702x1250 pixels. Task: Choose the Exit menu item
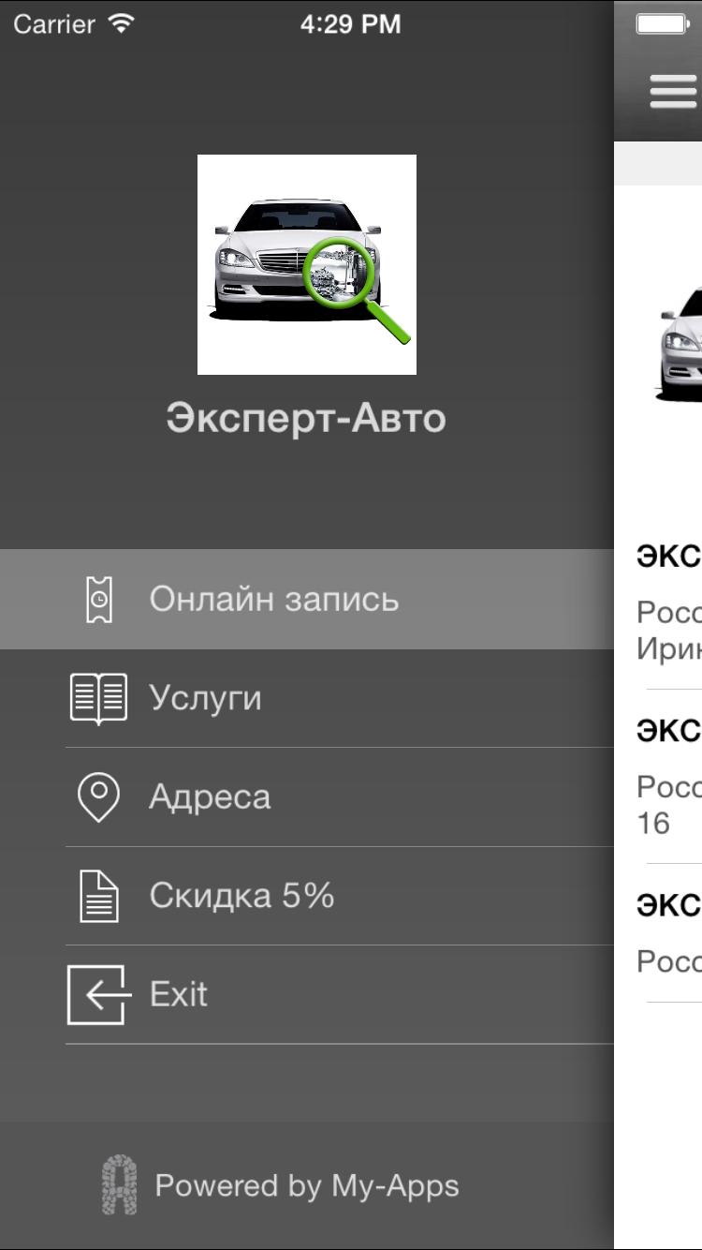(307, 995)
